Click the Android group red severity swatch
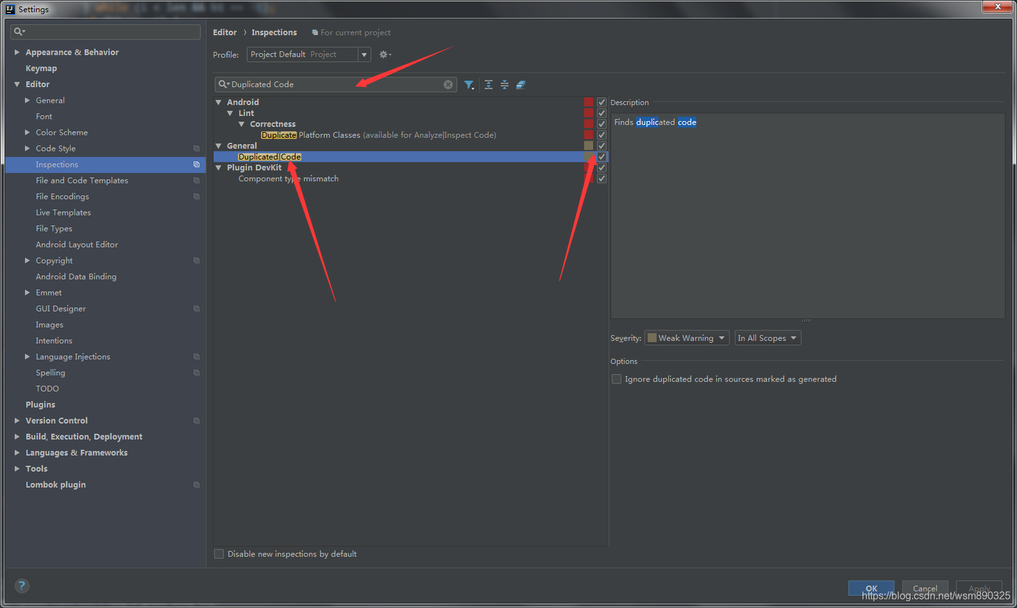The image size is (1017, 608). 589,102
